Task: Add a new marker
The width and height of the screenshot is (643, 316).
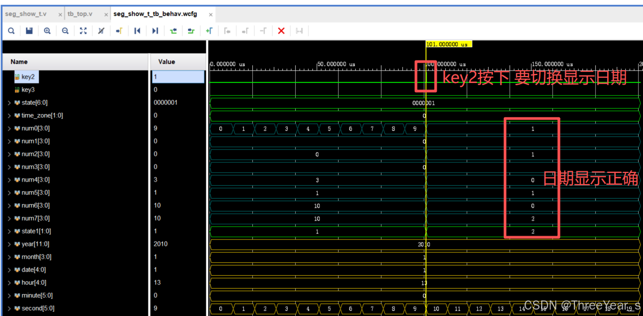Action: [x=209, y=31]
